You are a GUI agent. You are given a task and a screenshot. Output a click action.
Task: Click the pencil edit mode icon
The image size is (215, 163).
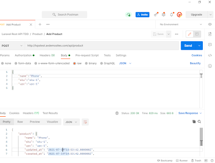189,34
